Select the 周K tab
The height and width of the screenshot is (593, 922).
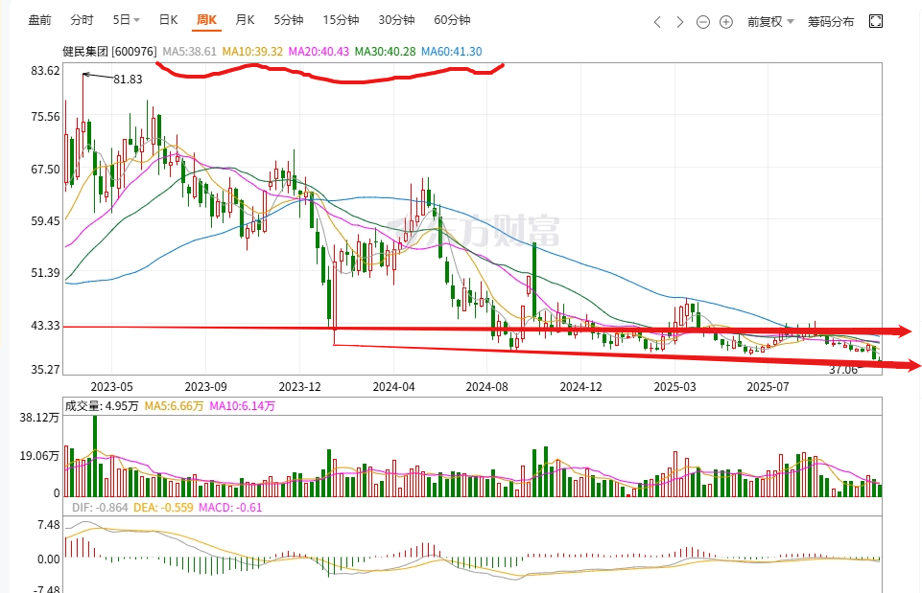206,20
